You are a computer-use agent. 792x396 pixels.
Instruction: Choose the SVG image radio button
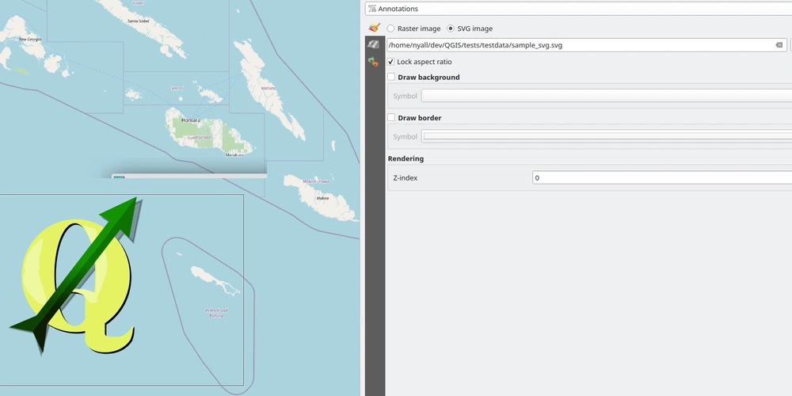(451, 29)
